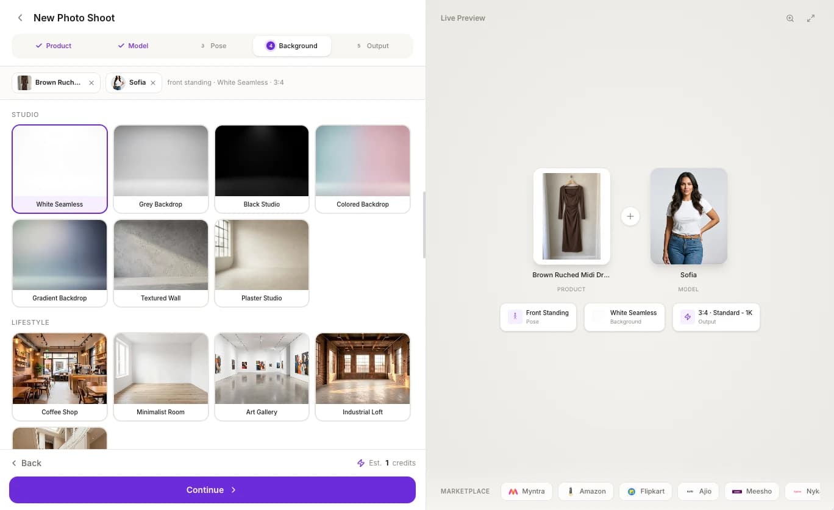The image size is (834, 510).
Task: Click the checkmark icon on the Model step
Action: [x=121, y=46]
